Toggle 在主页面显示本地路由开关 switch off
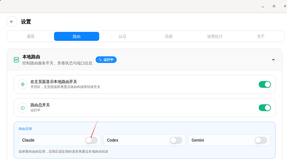Viewport: 287px width, 160px height. [265, 84]
